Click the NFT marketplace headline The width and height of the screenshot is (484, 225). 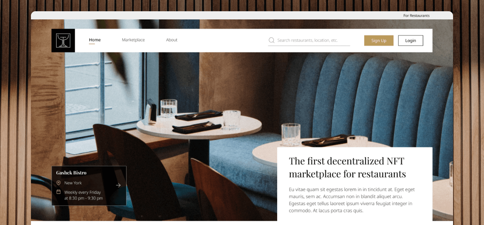coord(347,168)
